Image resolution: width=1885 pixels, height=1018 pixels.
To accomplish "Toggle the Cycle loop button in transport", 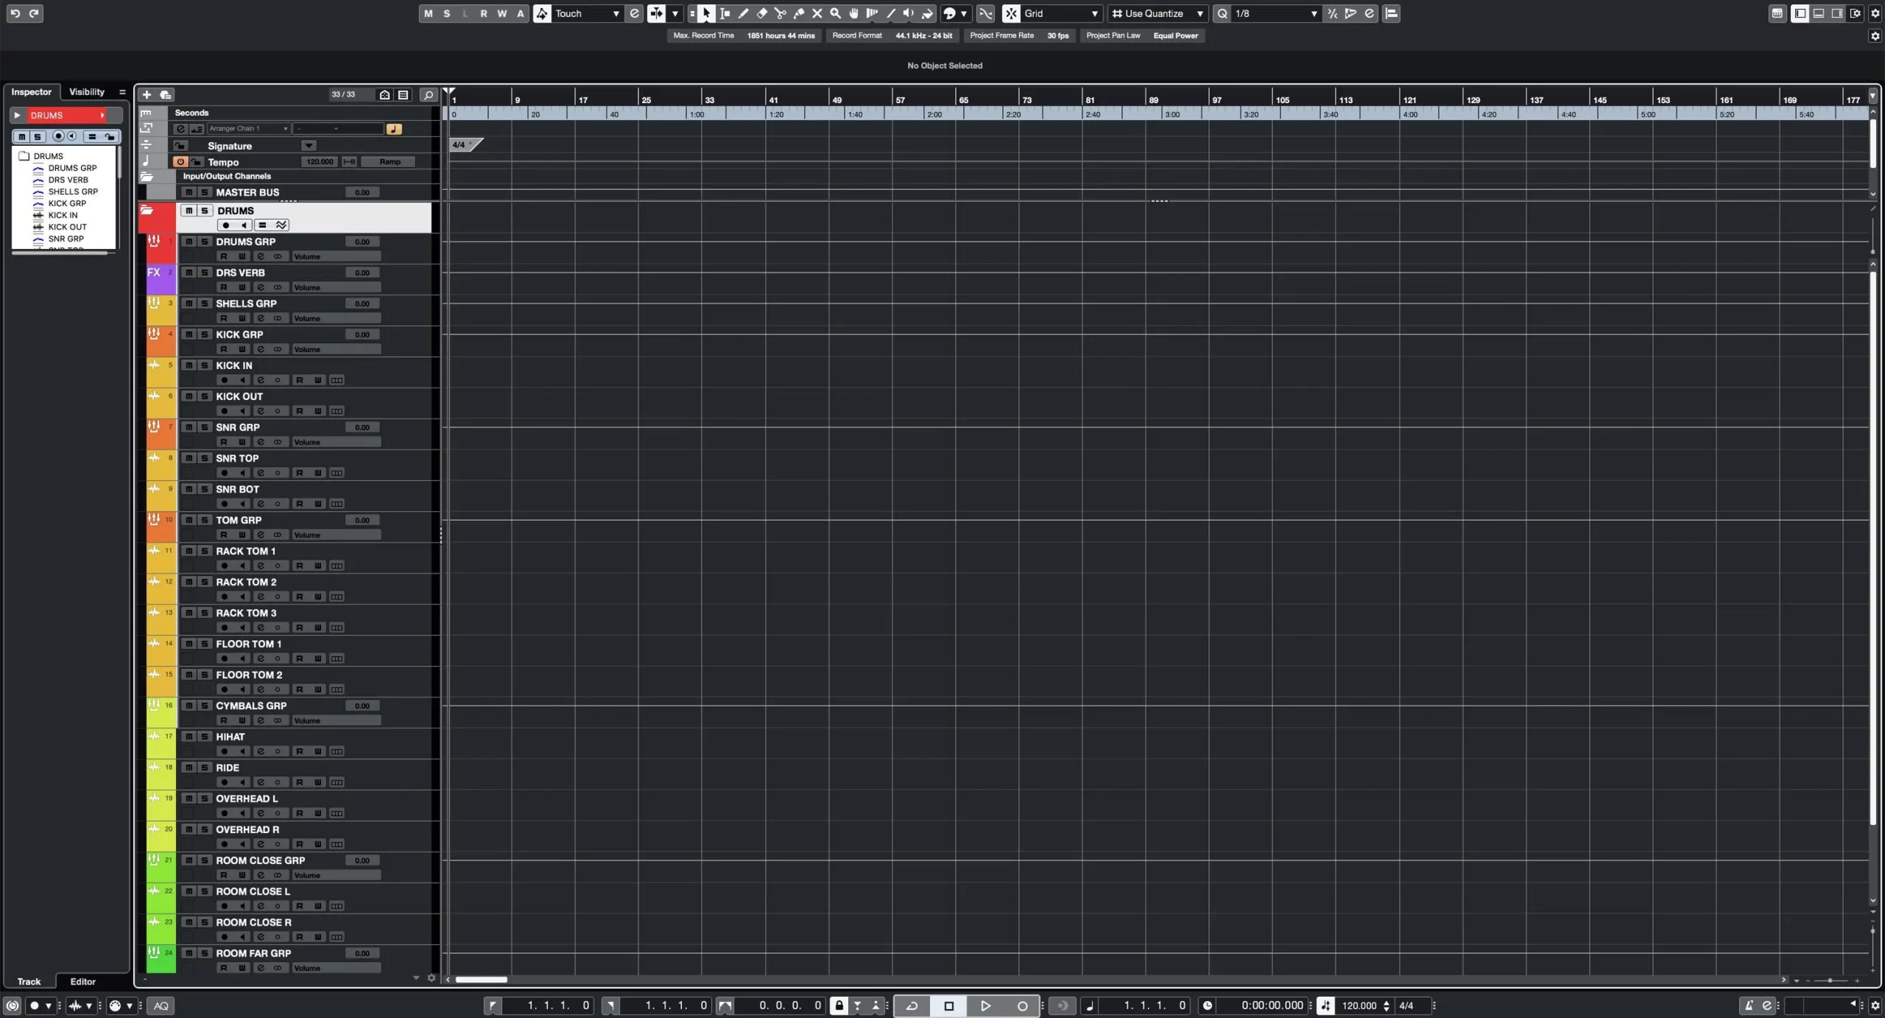I will [x=912, y=1005].
